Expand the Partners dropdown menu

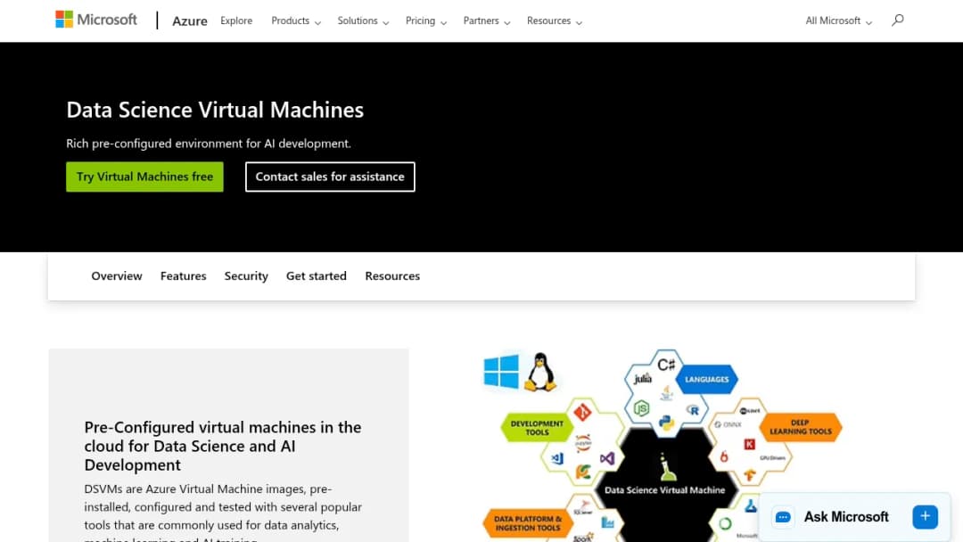(487, 21)
